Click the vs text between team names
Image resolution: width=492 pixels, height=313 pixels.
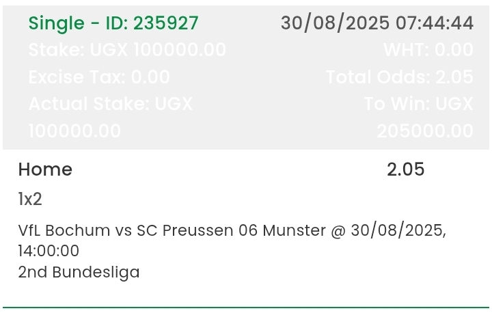123,231
